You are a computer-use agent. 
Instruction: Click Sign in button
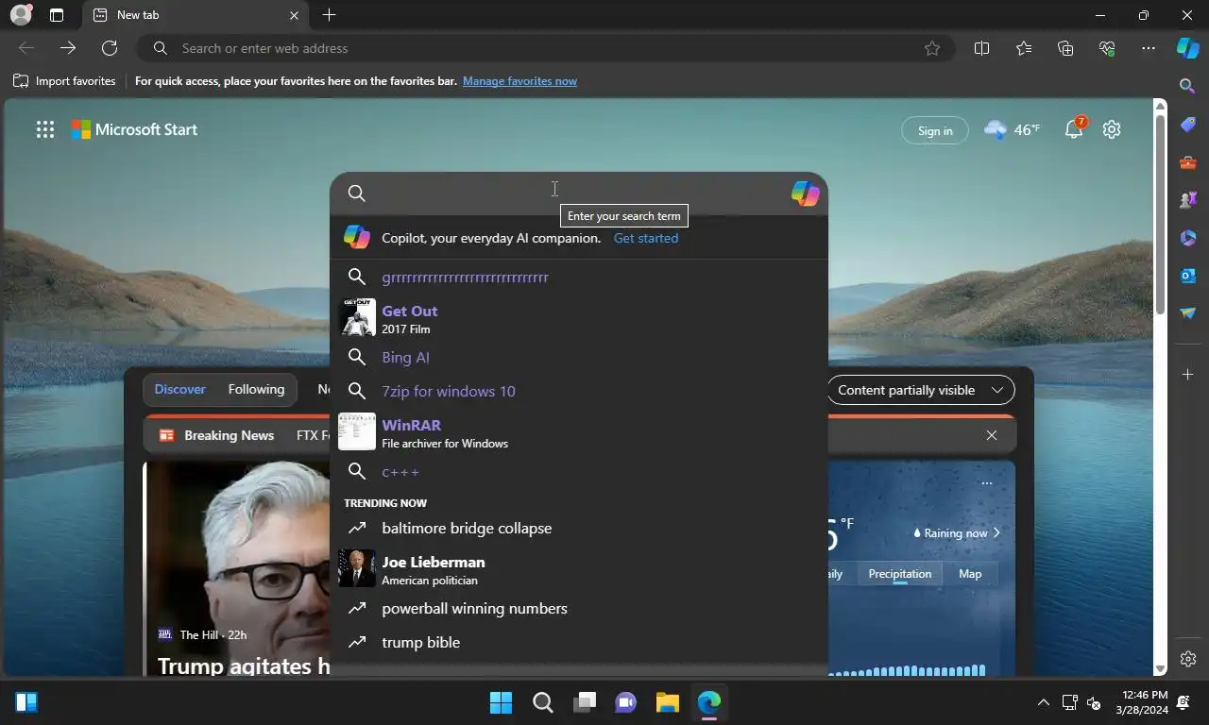coord(935,130)
